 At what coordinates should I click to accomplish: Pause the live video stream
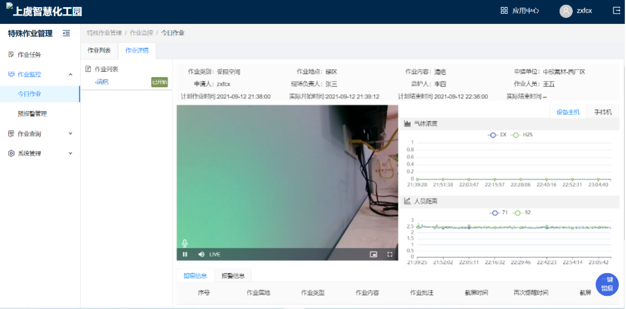click(x=185, y=254)
